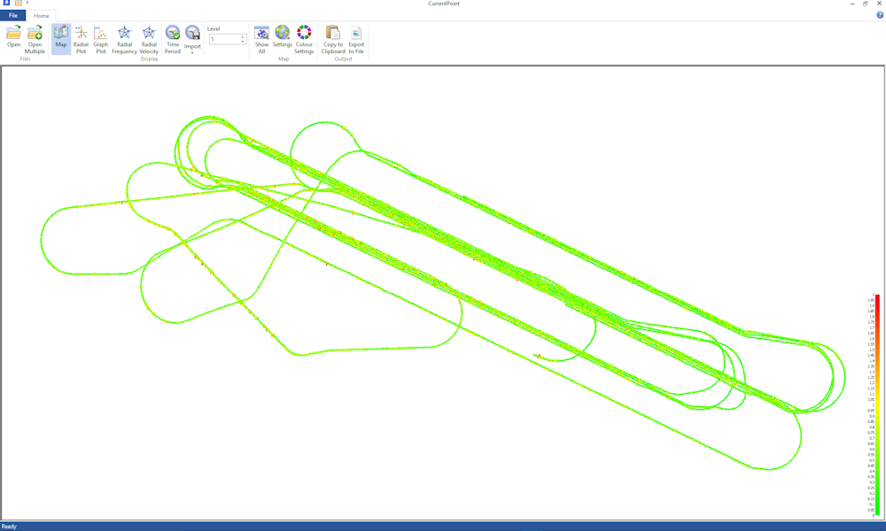This screenshot has width=886, height=531.
Task: Switch to Radial Plot display
Action: (x=81, y=38)
